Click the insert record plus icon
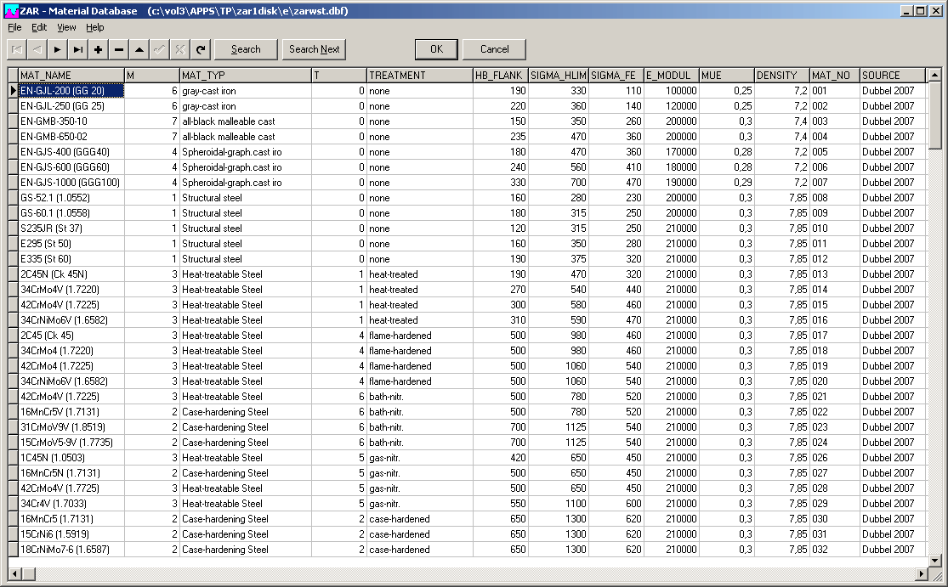The width and height of the screenshot is (948, 587). point(99,49)
